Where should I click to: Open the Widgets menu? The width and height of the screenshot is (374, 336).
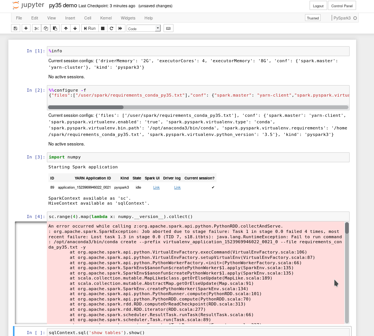point(128,18)
